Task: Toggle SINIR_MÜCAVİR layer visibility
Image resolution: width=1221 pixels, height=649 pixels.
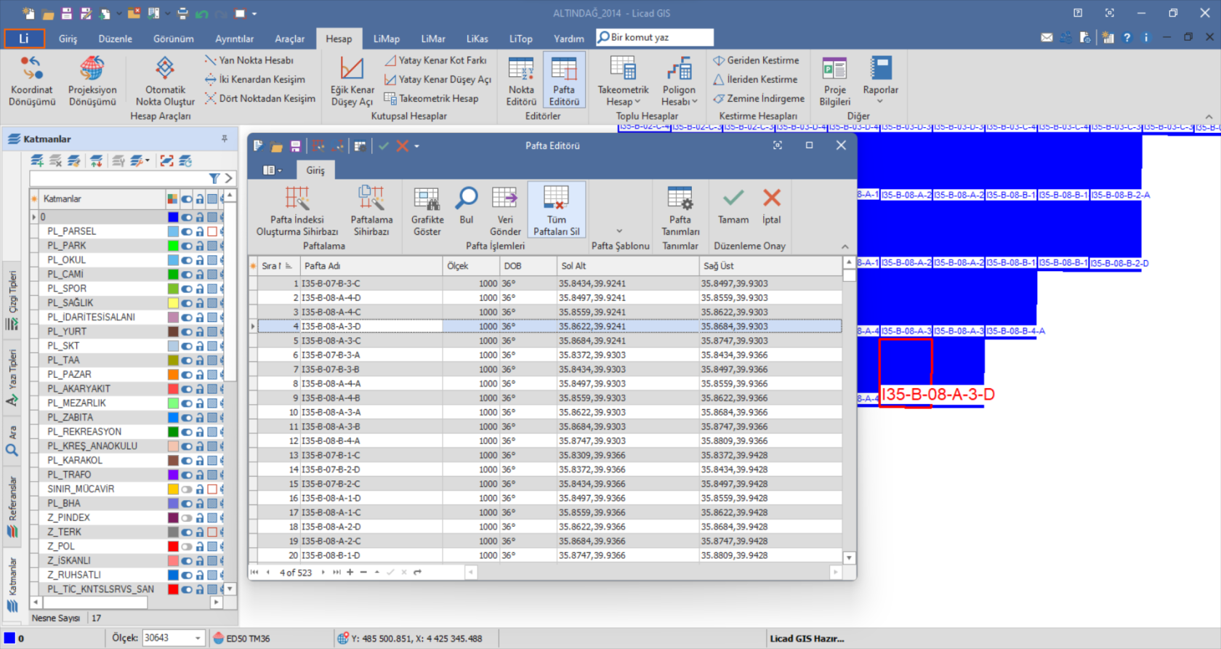Action: pyautogui.click(x=187, y=489)
